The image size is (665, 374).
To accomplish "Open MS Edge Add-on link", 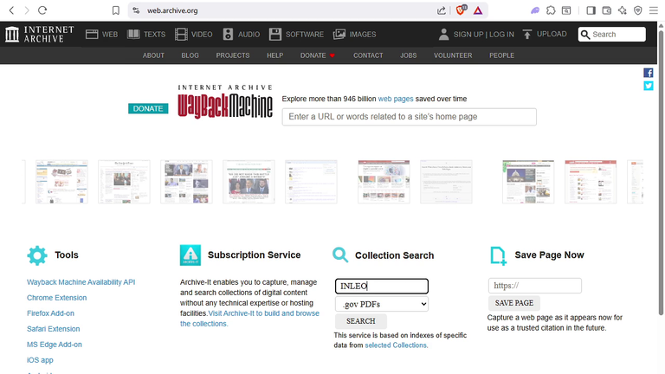I will [x=55, y=345].
